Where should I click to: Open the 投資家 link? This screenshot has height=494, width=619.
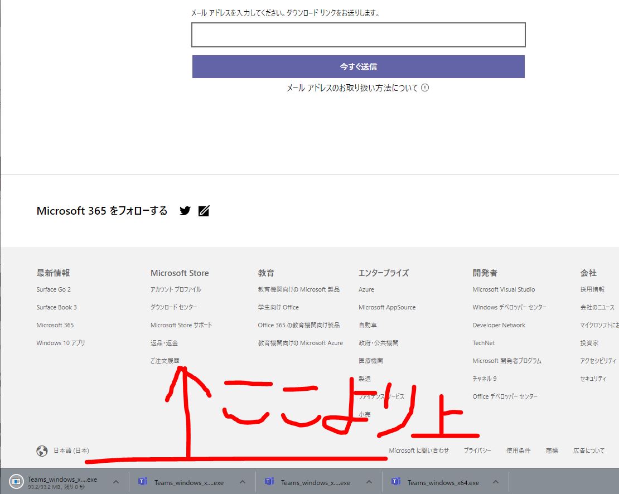[x=589, y=343]
